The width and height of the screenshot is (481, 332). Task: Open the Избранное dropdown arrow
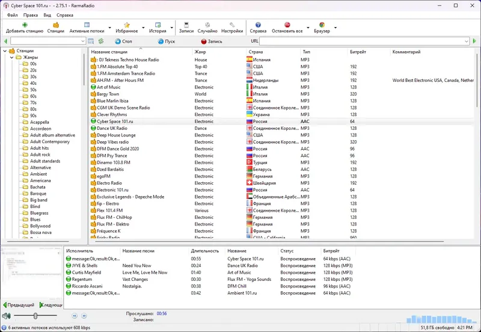pyautogui.click(x=143, y=28)
